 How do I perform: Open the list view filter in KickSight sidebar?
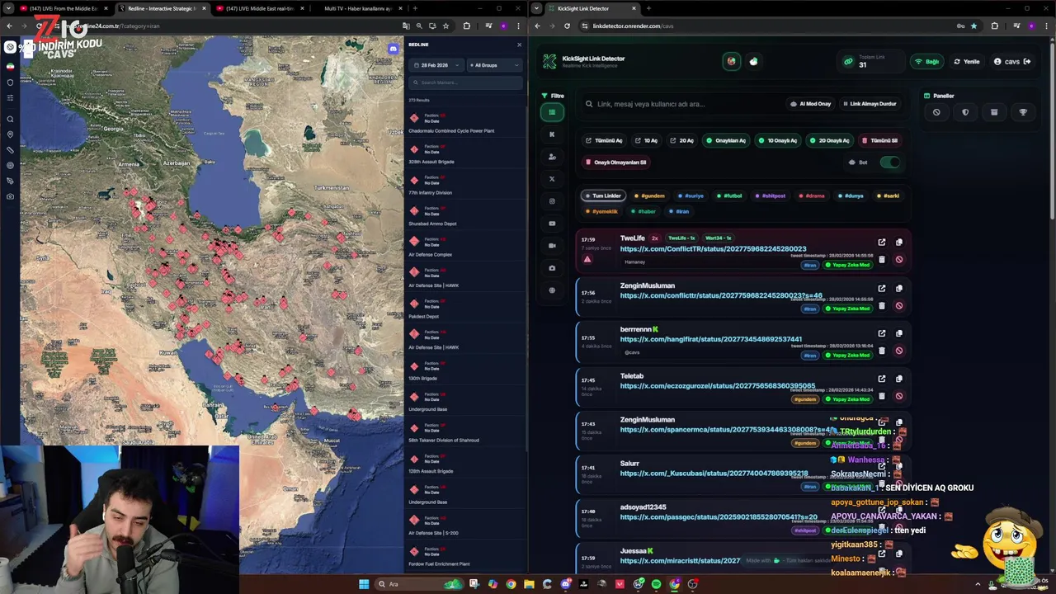pos(552,112)
